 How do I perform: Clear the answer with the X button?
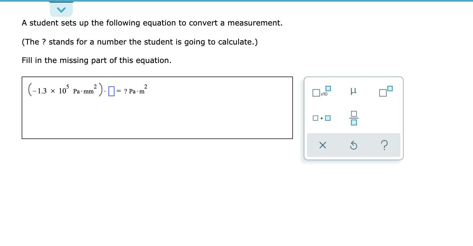pyautogui.click(x=322, y=145)
